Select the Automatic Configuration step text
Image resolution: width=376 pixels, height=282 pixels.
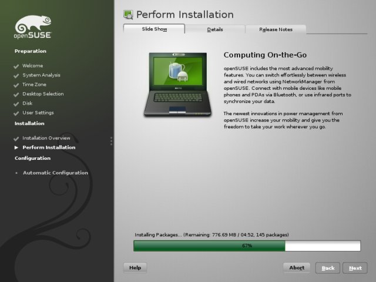click(55, 173)
